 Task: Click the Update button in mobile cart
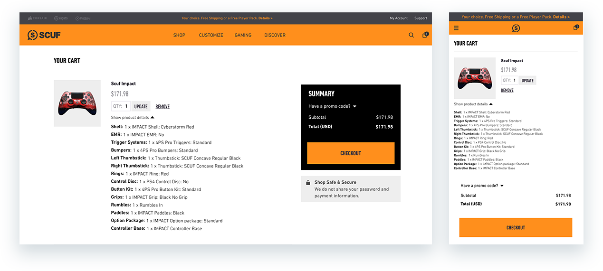click(527, 81)
